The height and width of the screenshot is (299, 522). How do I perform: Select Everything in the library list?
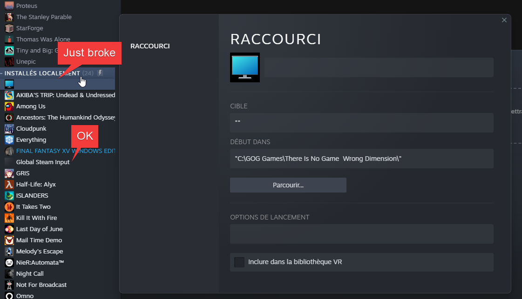(x=31, y=140)
